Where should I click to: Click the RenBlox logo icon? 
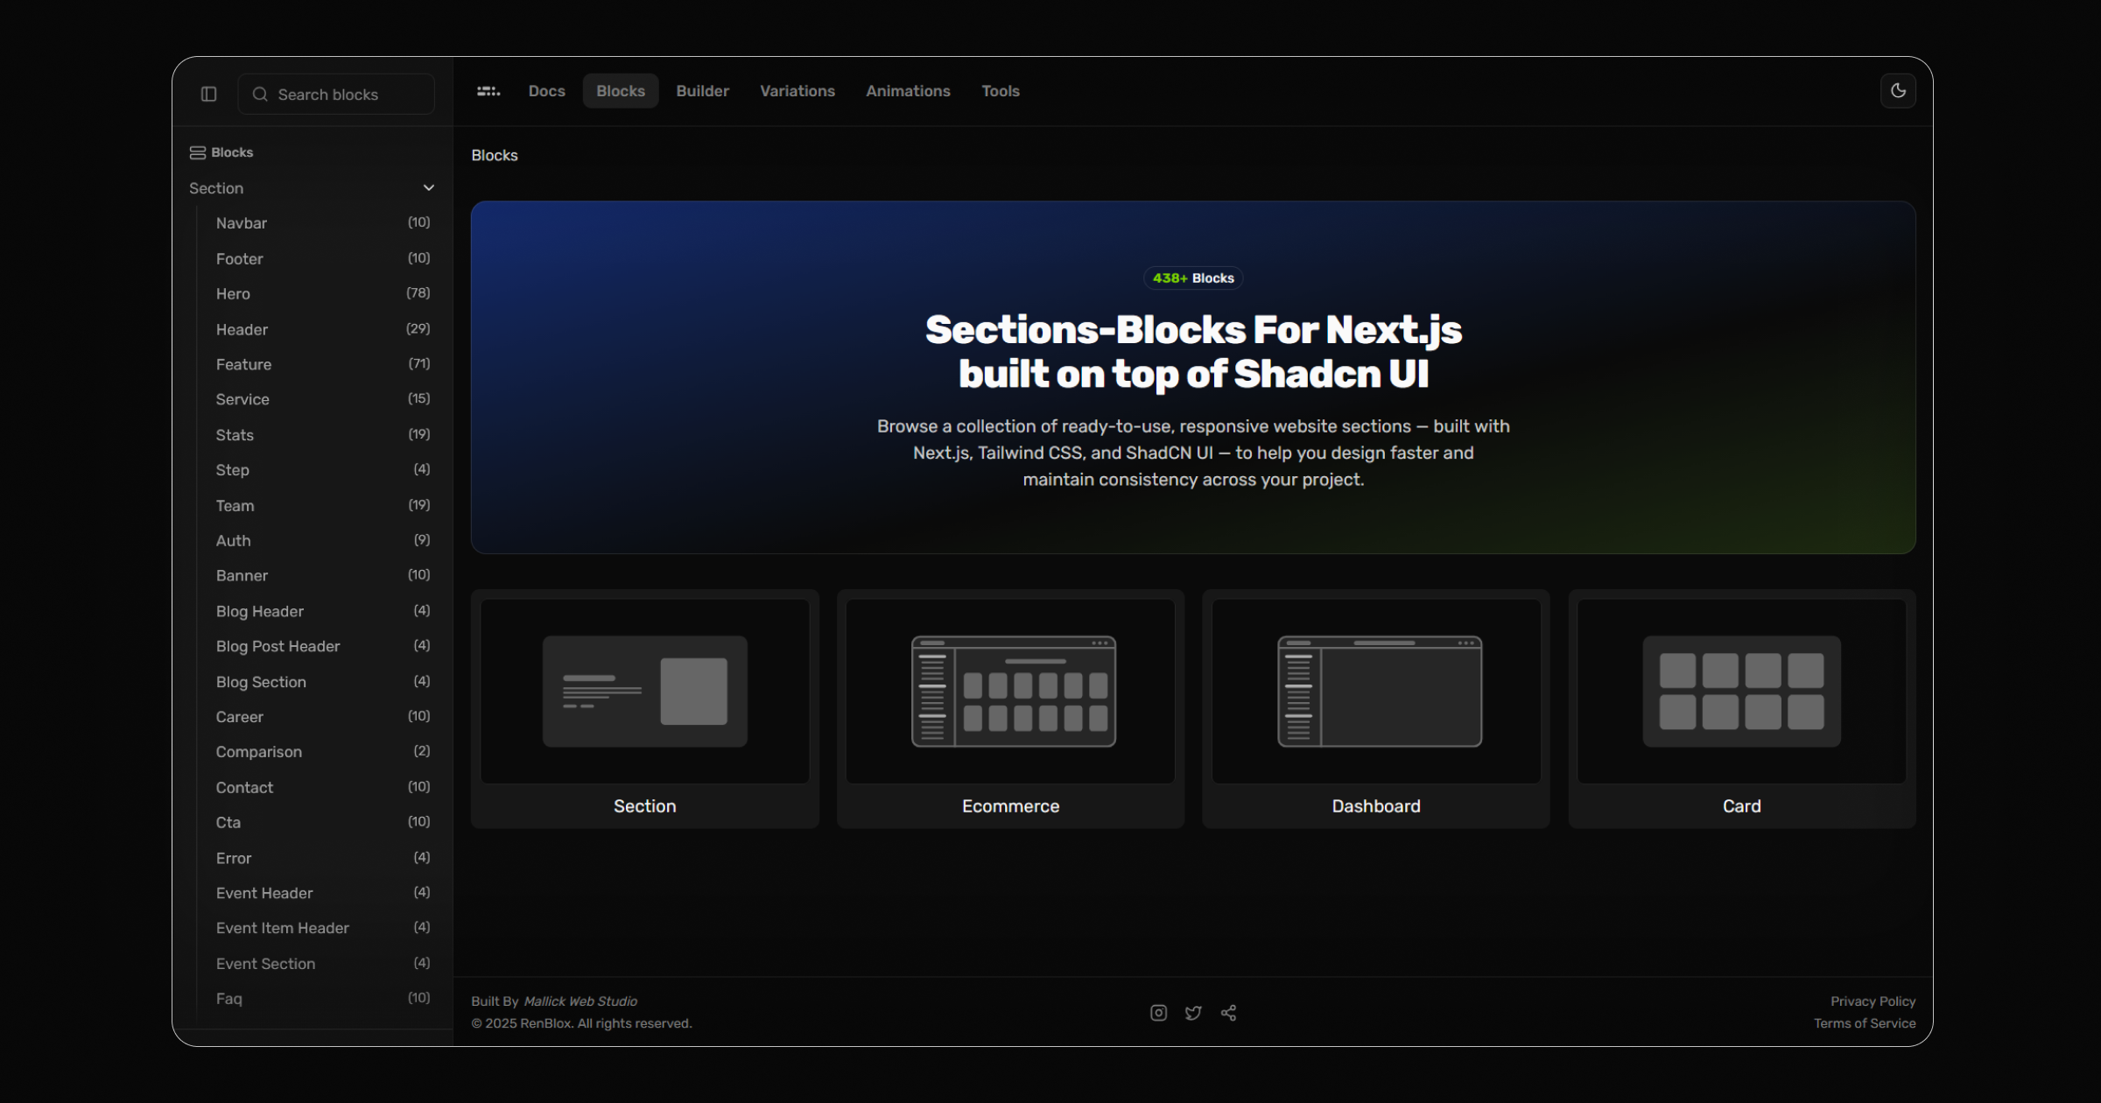pos(488,91)
